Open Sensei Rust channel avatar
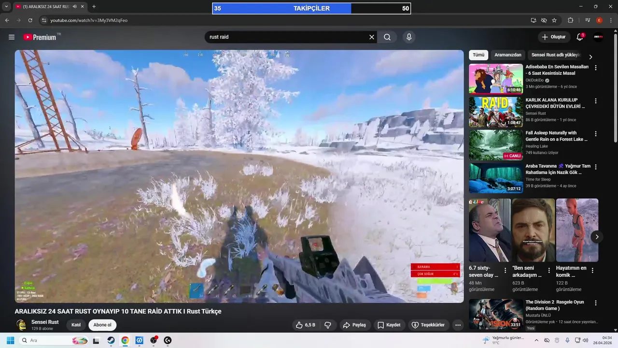 (x=21, y=325)
